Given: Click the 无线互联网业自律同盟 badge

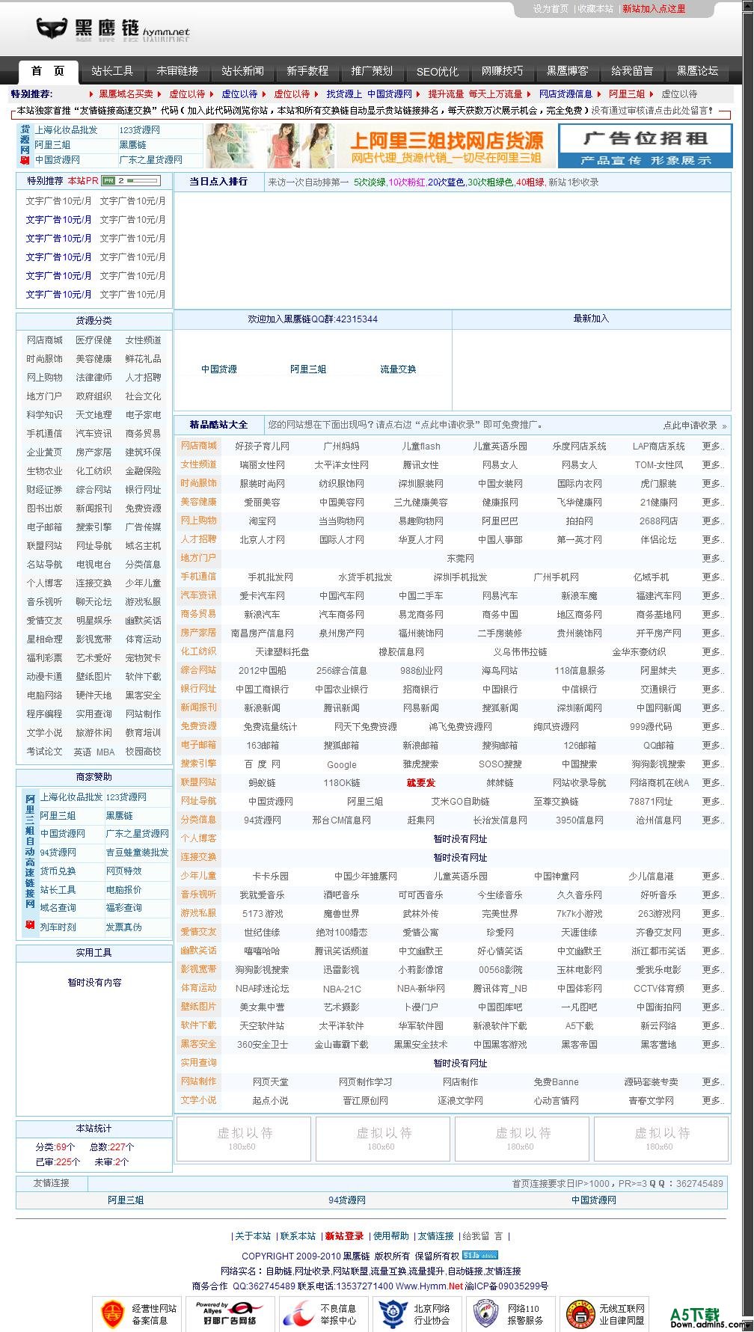Looking at the screenshot, I should tap(604, 1314).
